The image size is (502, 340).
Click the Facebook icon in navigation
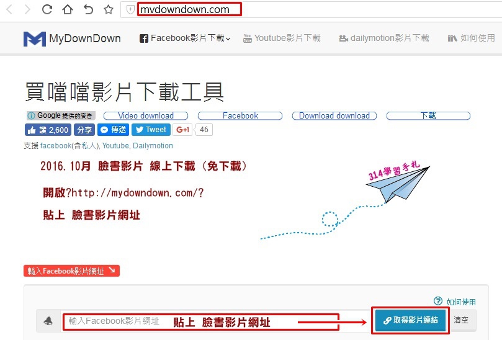(x=144, y=38)
